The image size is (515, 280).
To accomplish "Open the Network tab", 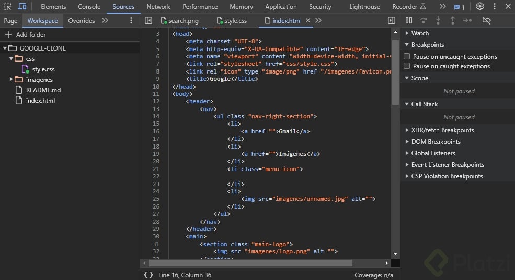I will (158, 7).
